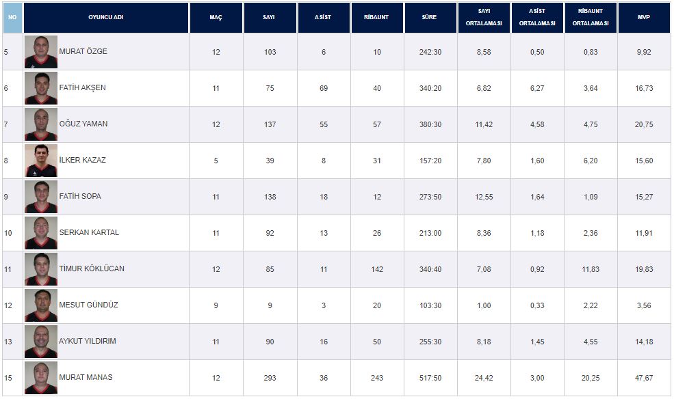Sort players by SAYI column header
The image size is (674, 399).
click(x=270, y=17)
